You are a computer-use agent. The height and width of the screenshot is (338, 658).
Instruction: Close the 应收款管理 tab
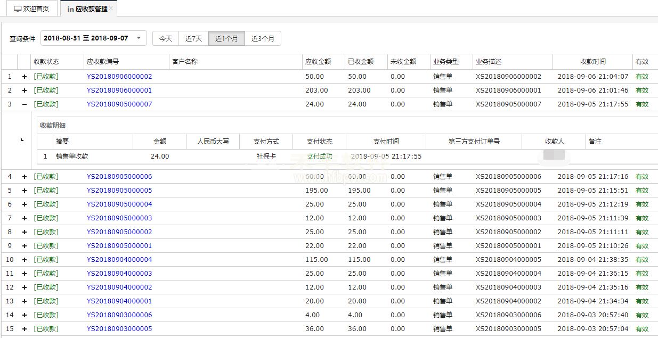(111, 9)
